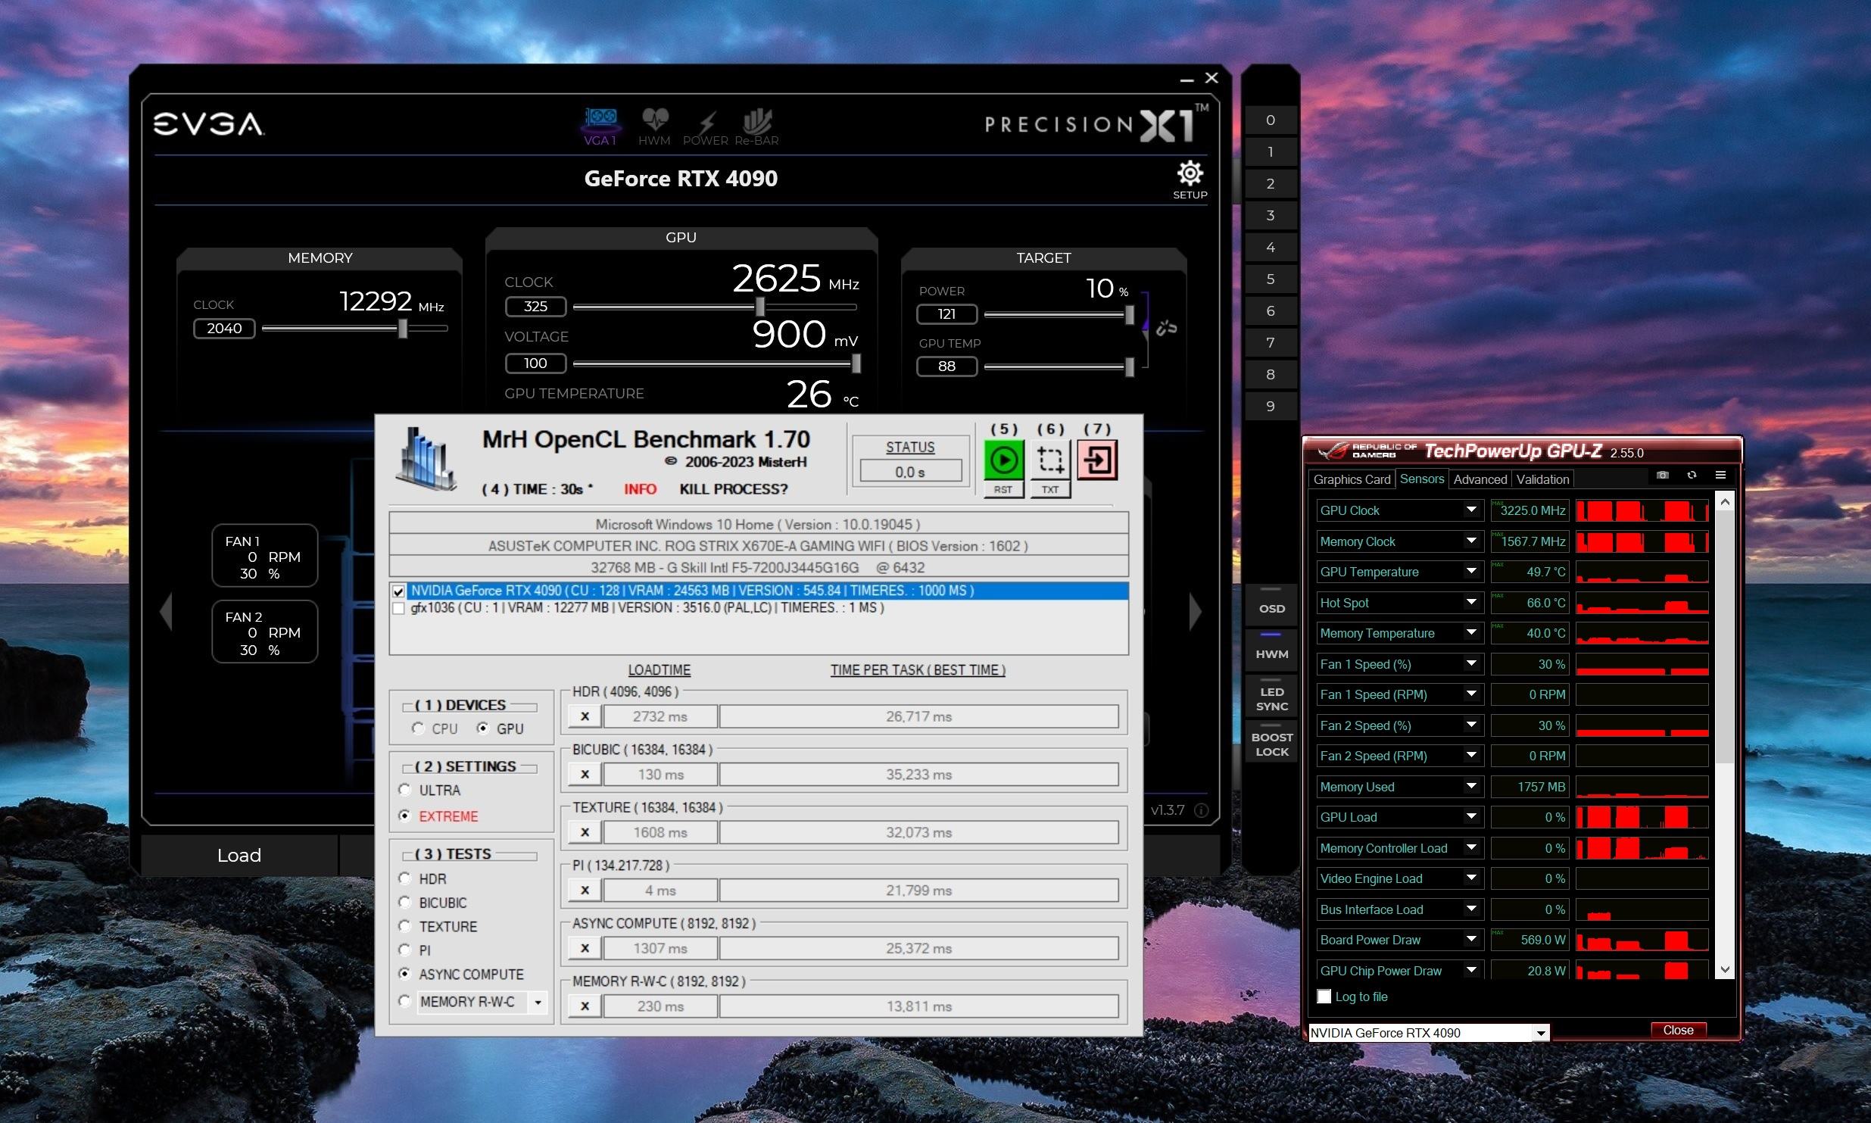The image size is (1871, 1123).
Task: Click the X button next to MEMORY R-W-C loadtime
Action: (x=585, y=1006)
